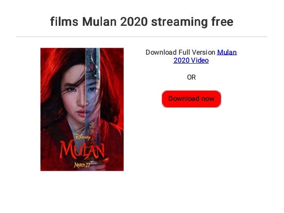The height and width of the screenshot is (213, 284).
Task: Click the 'Download Full Version' text
Action: 180,52
